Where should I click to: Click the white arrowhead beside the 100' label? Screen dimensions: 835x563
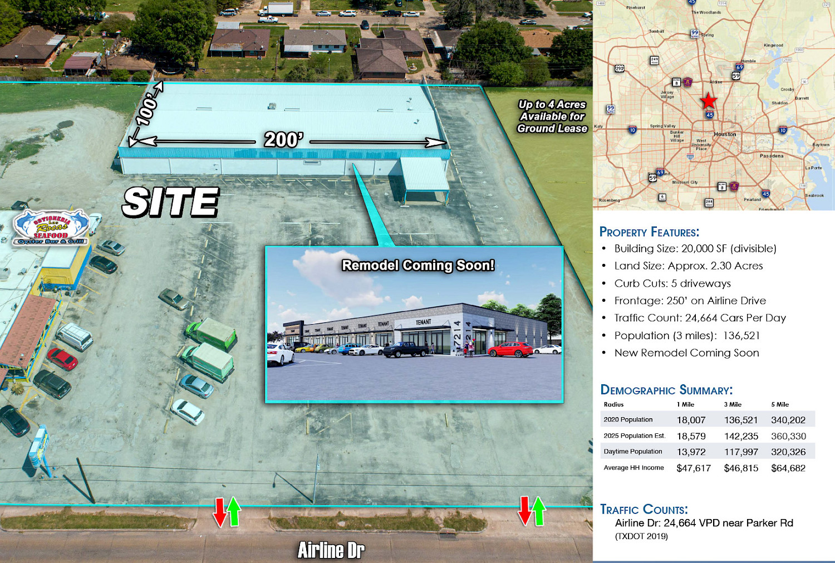pyautogui.click(x=159, y=86)
